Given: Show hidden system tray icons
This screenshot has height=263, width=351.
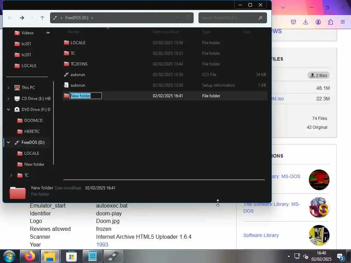Looking at the screenshot, I should point(289,256).
